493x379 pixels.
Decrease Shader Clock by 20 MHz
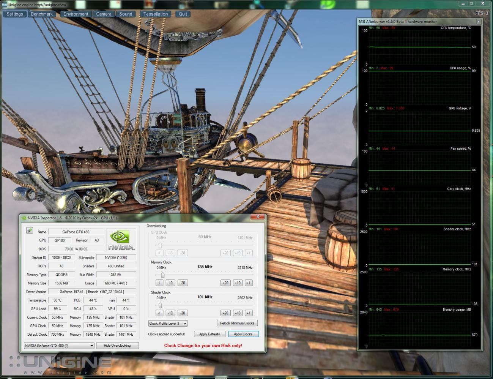183,313
